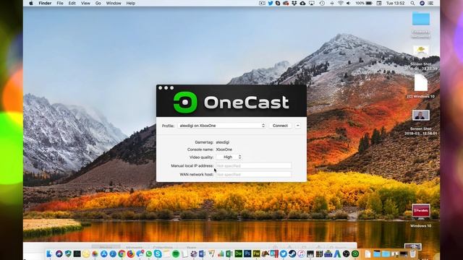Open the Go menu

tap(98, 3)
